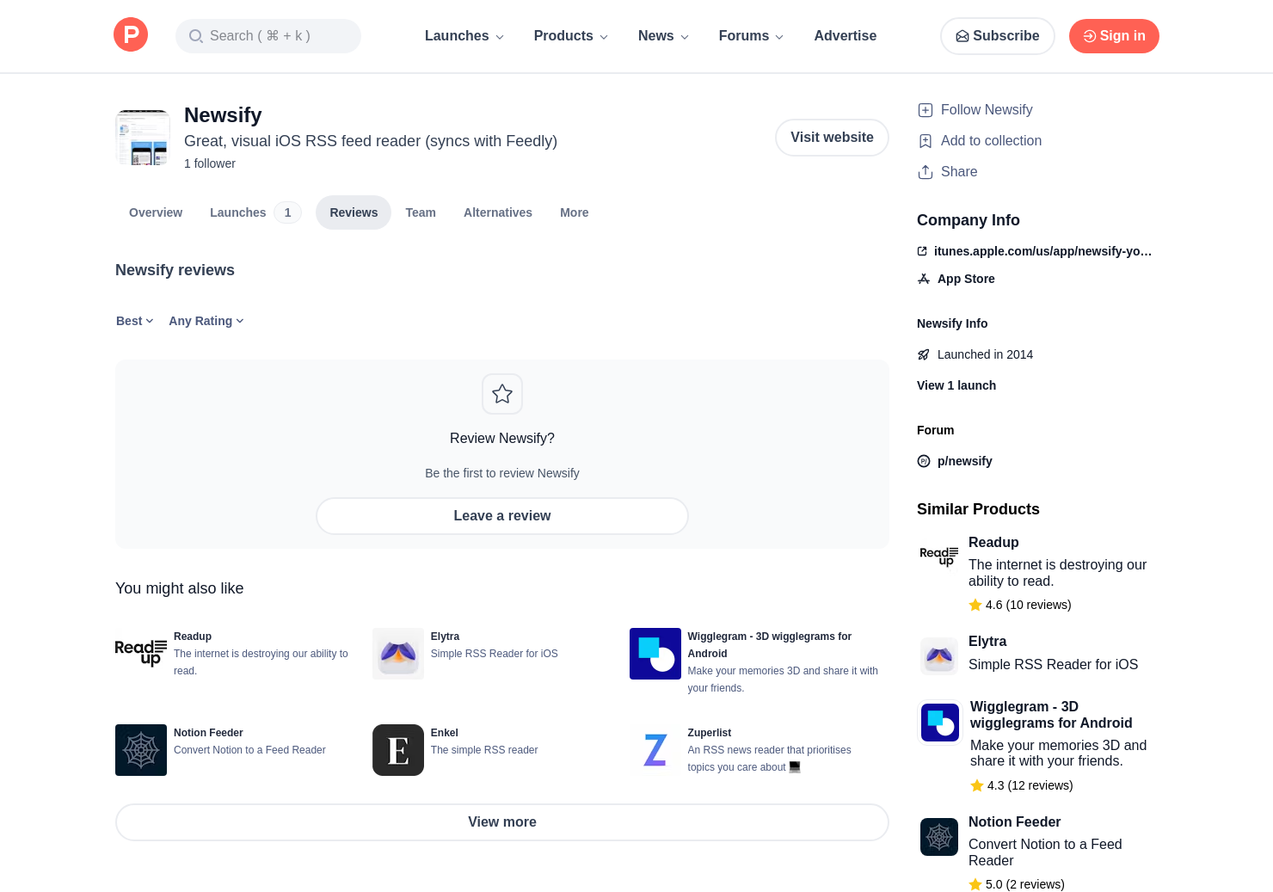Viewport: 1273px width, 892px height.
Task: Click the Enkel E icon
Action: click(x=398, y=750)
